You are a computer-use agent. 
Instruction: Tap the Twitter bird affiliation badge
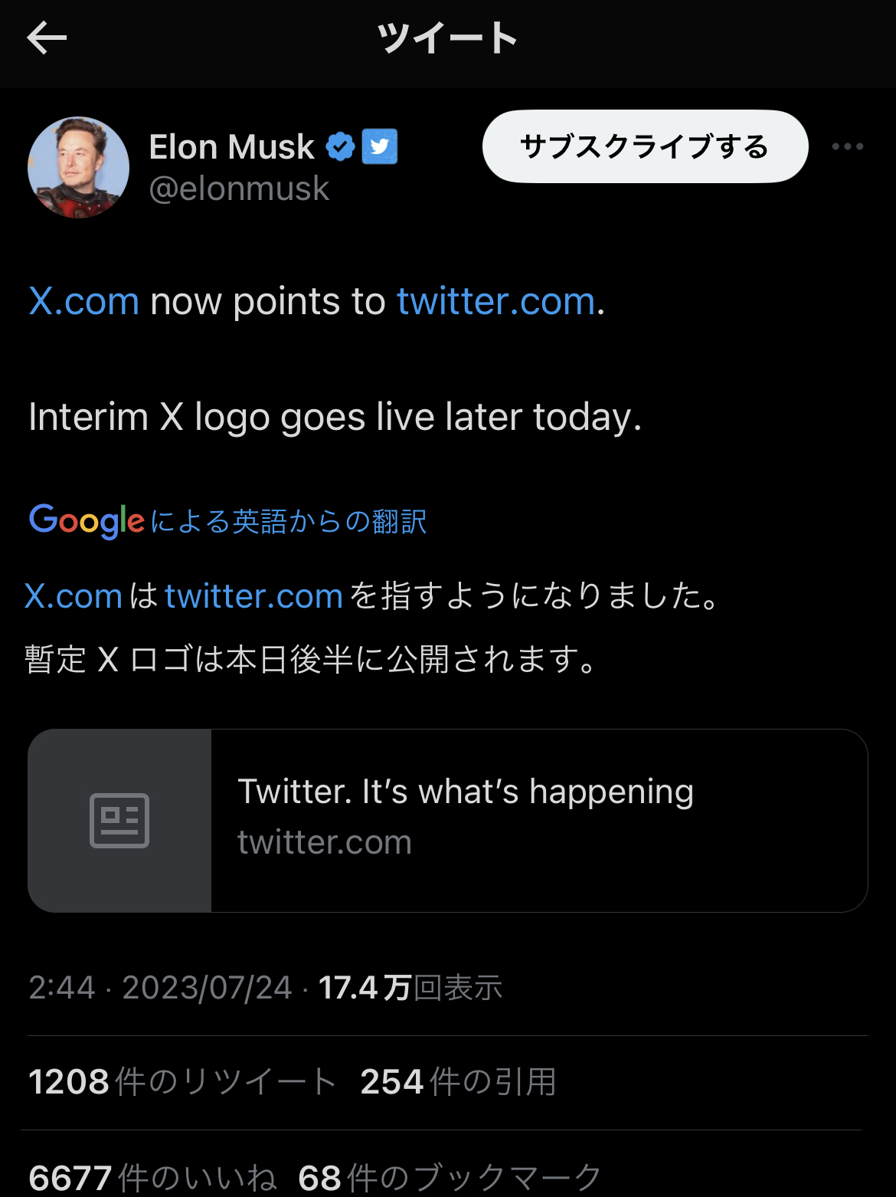[x=380, y=146]
